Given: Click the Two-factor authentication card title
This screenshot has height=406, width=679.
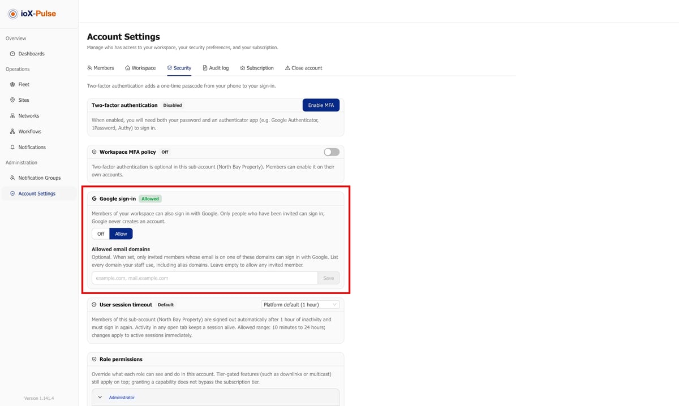Looking at the screenshot, I should [124, 105].
